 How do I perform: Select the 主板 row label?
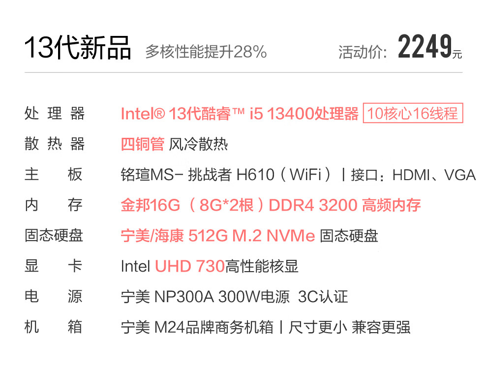tap(54, 174)
